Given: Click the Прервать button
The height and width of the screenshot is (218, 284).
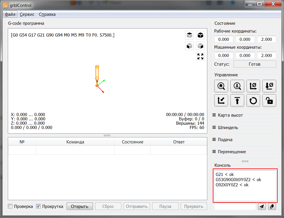Looking at the screenshot, I should [194, 206].
